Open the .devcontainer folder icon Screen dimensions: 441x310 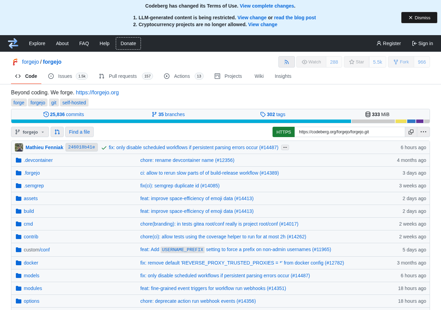coord(19,160)
